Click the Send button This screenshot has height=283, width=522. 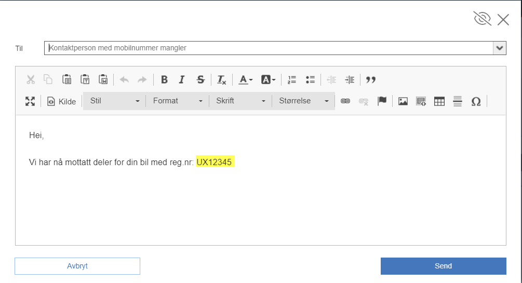tap(444, 266)
